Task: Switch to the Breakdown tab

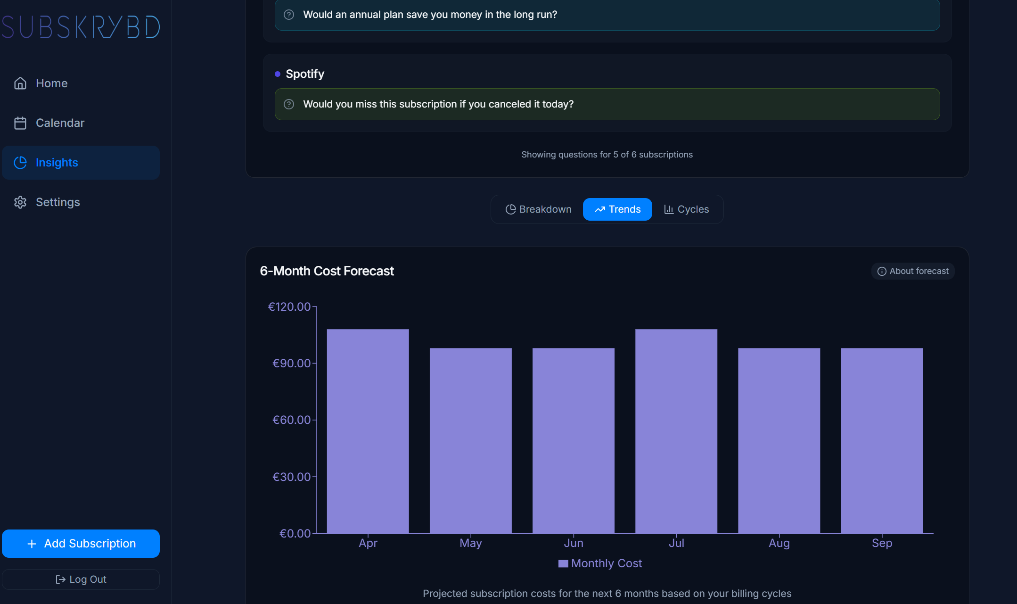Action: click(538, 209)
